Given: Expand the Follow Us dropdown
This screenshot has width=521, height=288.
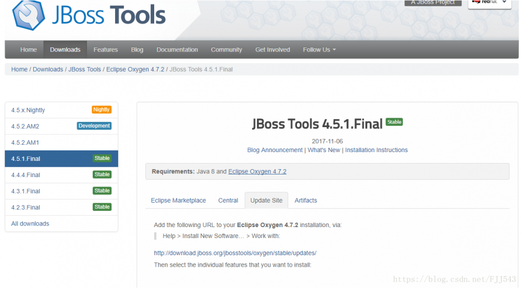Looking at the screenshot, I should click(x=319, y=49).
